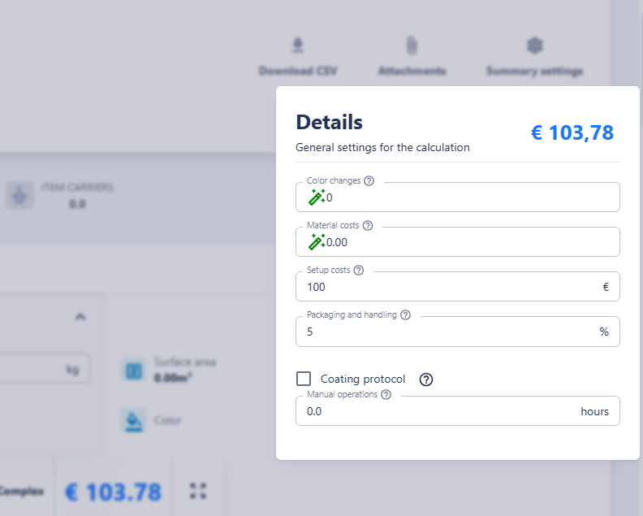Click the Material costs help icon
This screenshot has width=643, height=516.
pos(367,226)
